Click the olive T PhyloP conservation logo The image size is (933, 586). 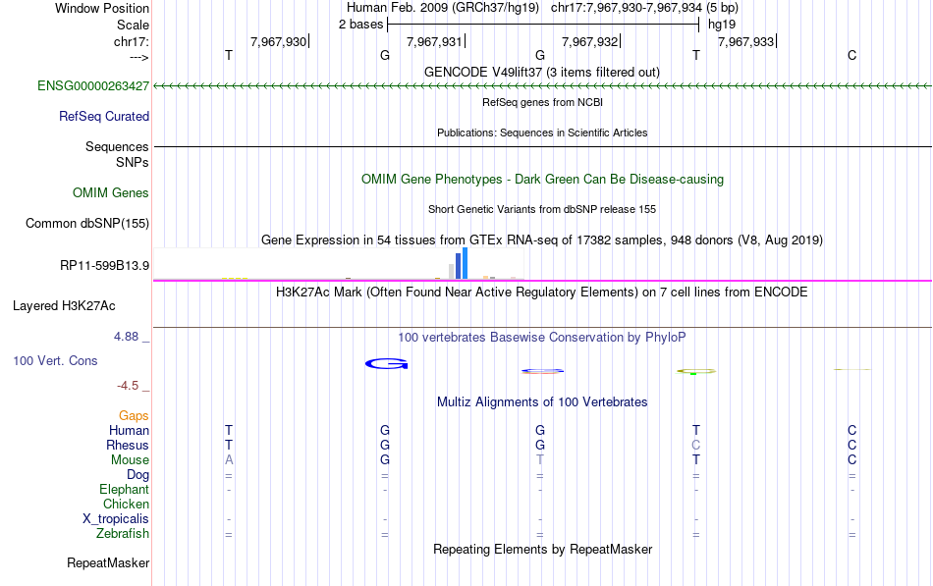[696, 371]
